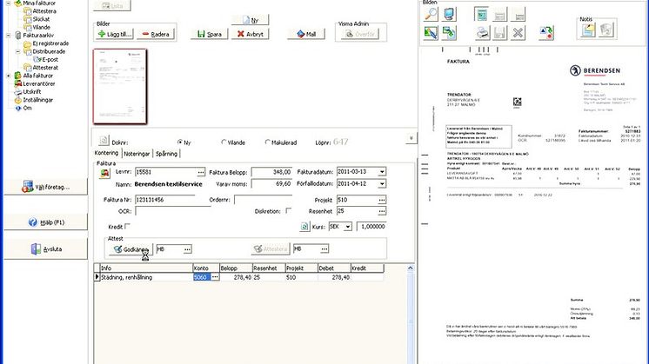649x364 pixels.
Task: Open the Kurs currency SEK dropdown
Action: pyautogui.click(x=348, y=227)
